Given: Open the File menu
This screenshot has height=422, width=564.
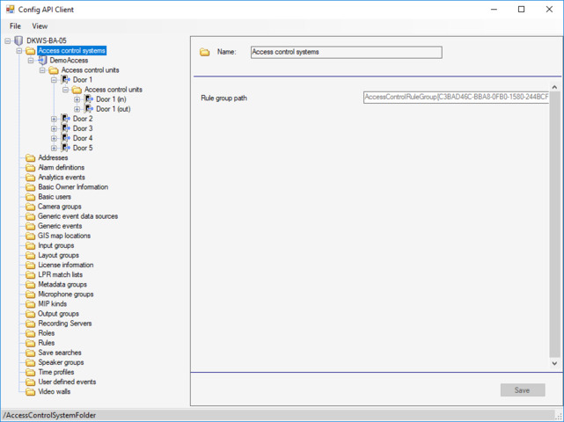Looking at the screenshot, I should [15, 26].
